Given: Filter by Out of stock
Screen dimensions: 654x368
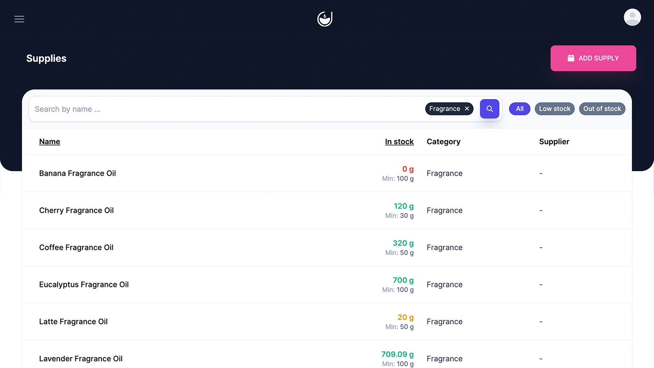Looking at the screenshot, I should click(x=602, y=109).
